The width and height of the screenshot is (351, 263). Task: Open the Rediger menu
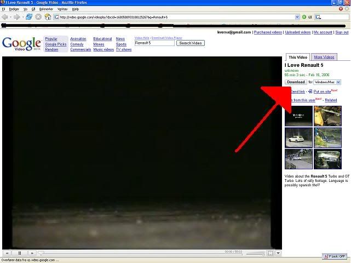tap(14, 9)
